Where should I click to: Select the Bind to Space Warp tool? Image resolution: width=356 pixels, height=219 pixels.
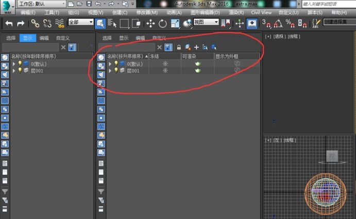(x=60, y=23)
